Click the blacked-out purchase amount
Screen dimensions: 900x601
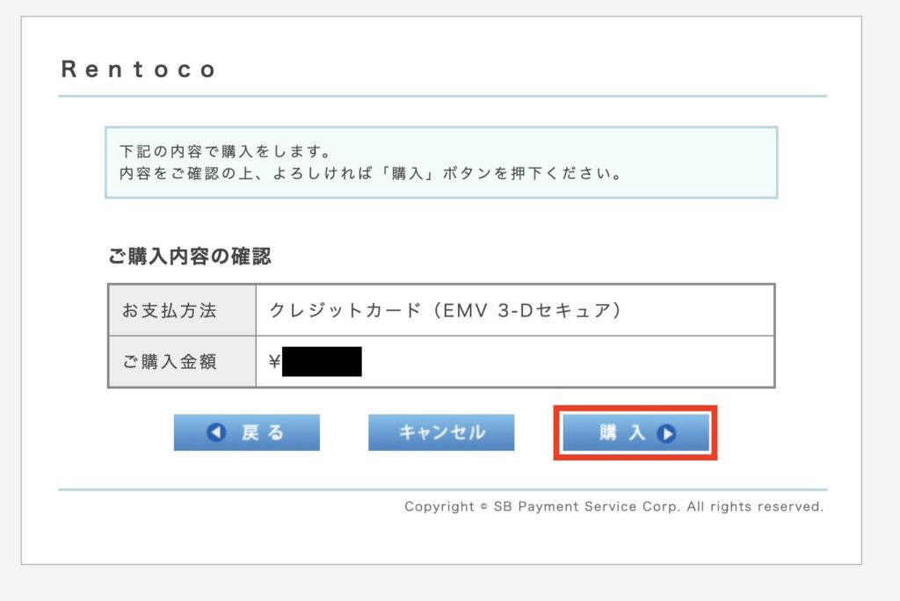click(x=322, y=362)
